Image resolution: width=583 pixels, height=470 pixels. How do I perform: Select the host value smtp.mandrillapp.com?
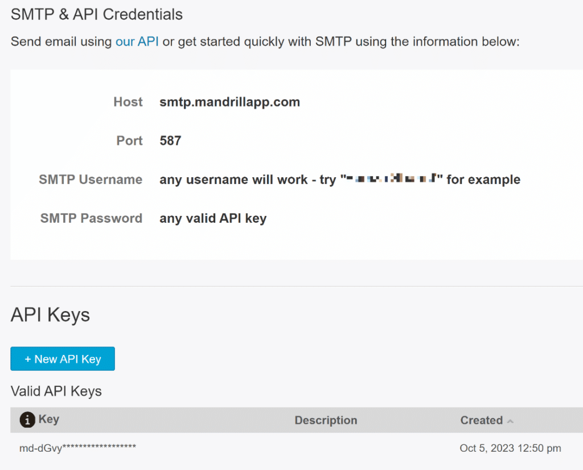tap(229, 101)
